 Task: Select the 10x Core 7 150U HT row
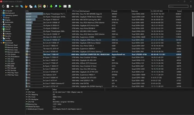103,54
